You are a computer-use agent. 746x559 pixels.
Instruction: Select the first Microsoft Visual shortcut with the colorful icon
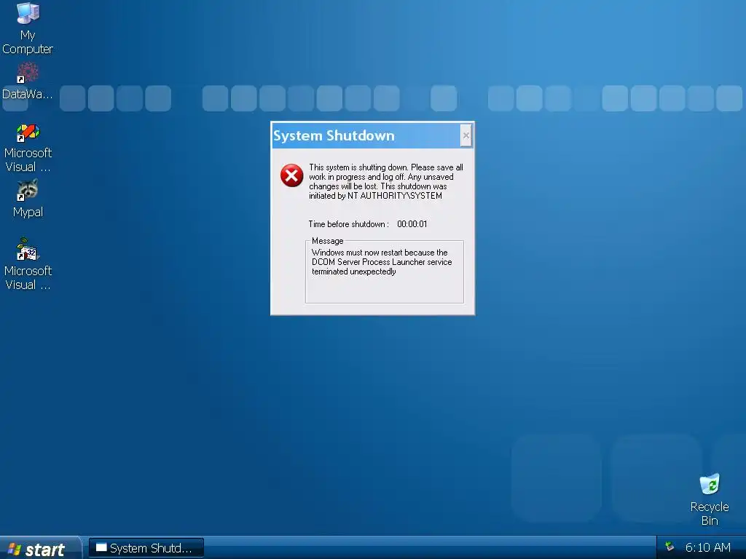[28, 148]
